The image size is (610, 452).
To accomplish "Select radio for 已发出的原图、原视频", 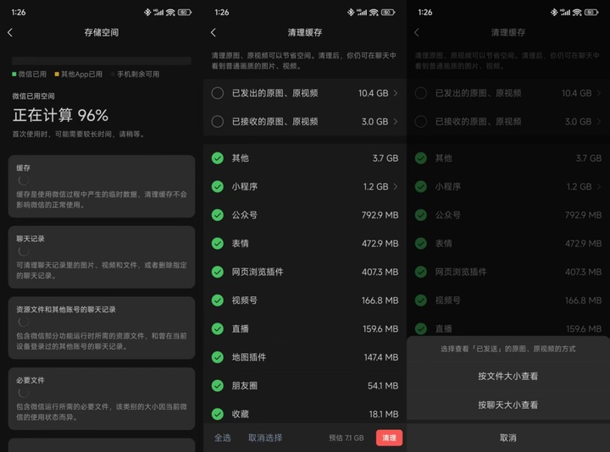I will point(218,93).
